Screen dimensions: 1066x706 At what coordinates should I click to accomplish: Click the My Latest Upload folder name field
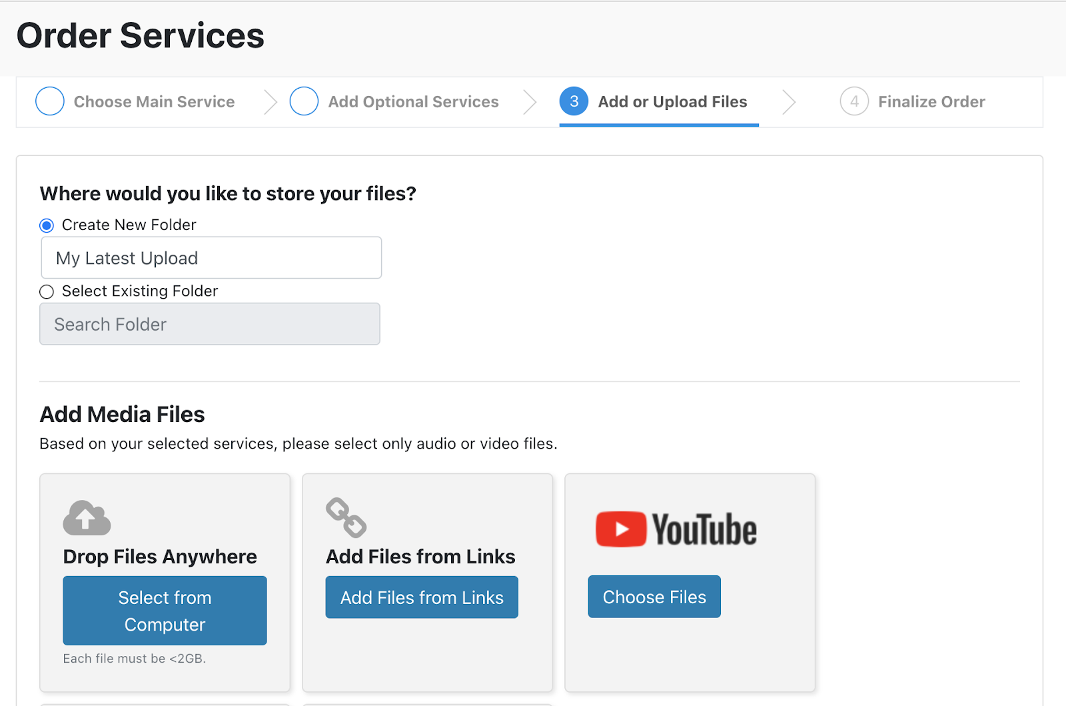pyautogui.click(x=211, y=258)
